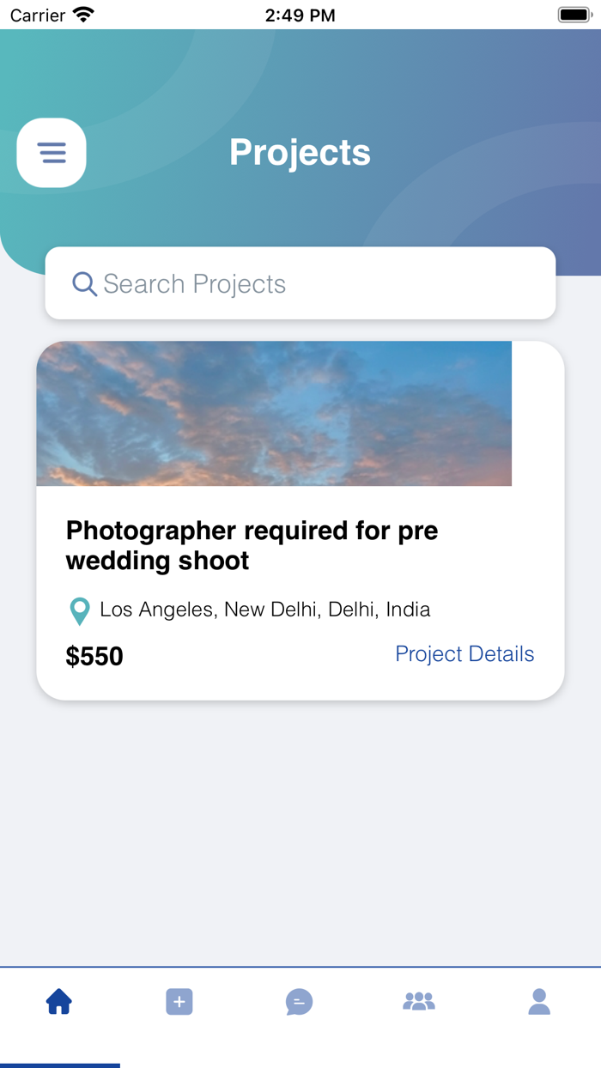Switch to the people group tab

tap(419, 1002)
